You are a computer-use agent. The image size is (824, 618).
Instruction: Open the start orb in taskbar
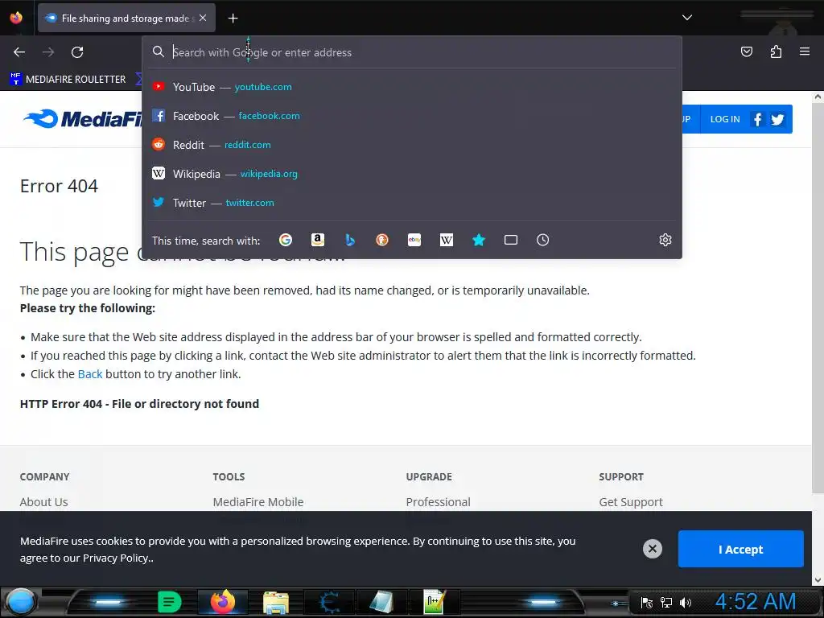click(x=20, y=602)
